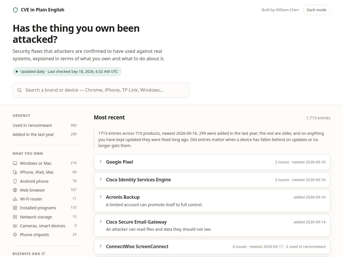Select the Cameras, smart devices filter
343x257 pixels.
45,226
